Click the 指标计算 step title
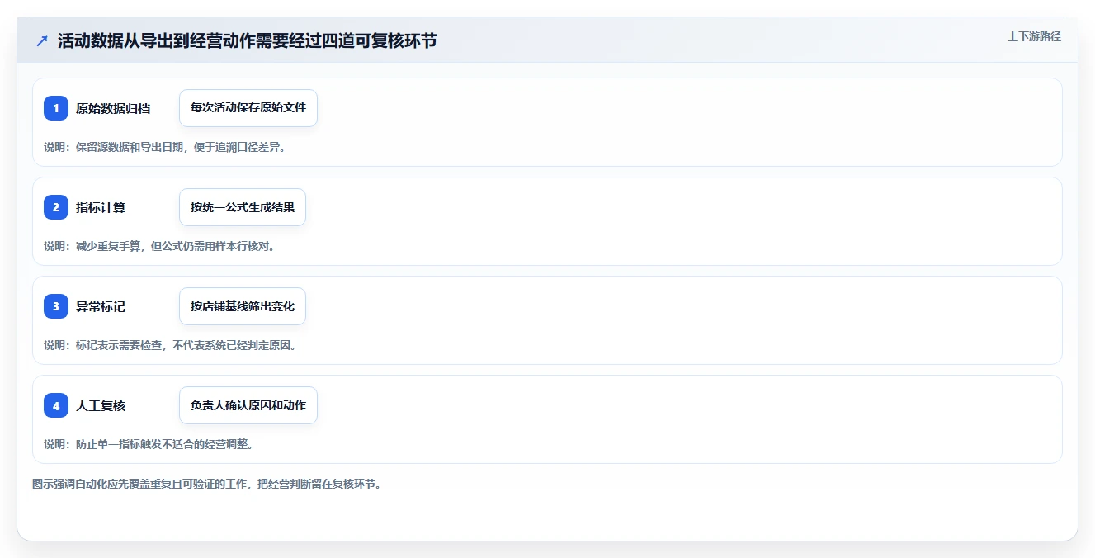The image size is (1095, 558). 101,207
